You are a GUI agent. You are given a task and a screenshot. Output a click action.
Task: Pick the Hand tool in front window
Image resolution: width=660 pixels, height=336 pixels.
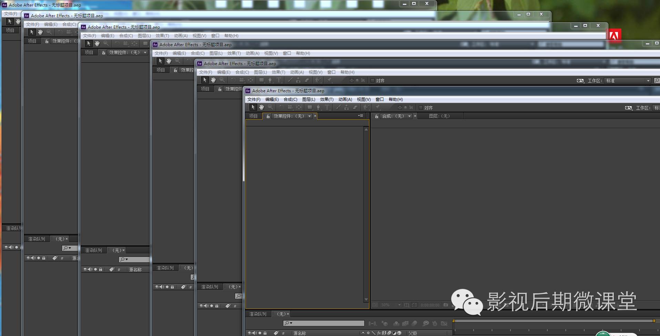pyautogui.click(x=262, y=107)
